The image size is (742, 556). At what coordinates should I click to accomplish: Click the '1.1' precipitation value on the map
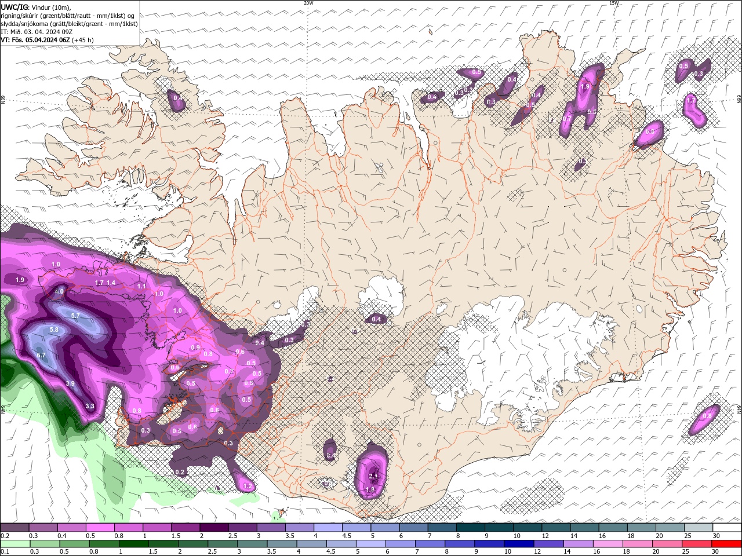[141, 286]
